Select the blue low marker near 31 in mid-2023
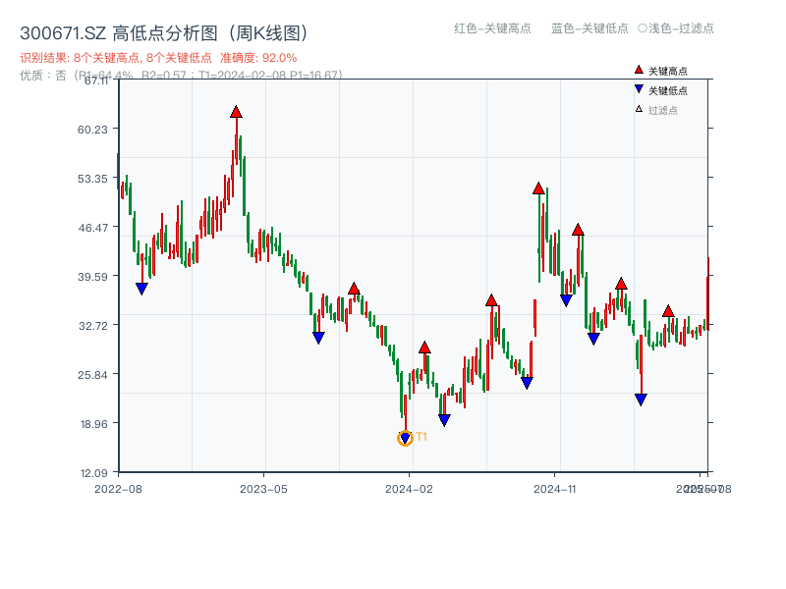 318,338
